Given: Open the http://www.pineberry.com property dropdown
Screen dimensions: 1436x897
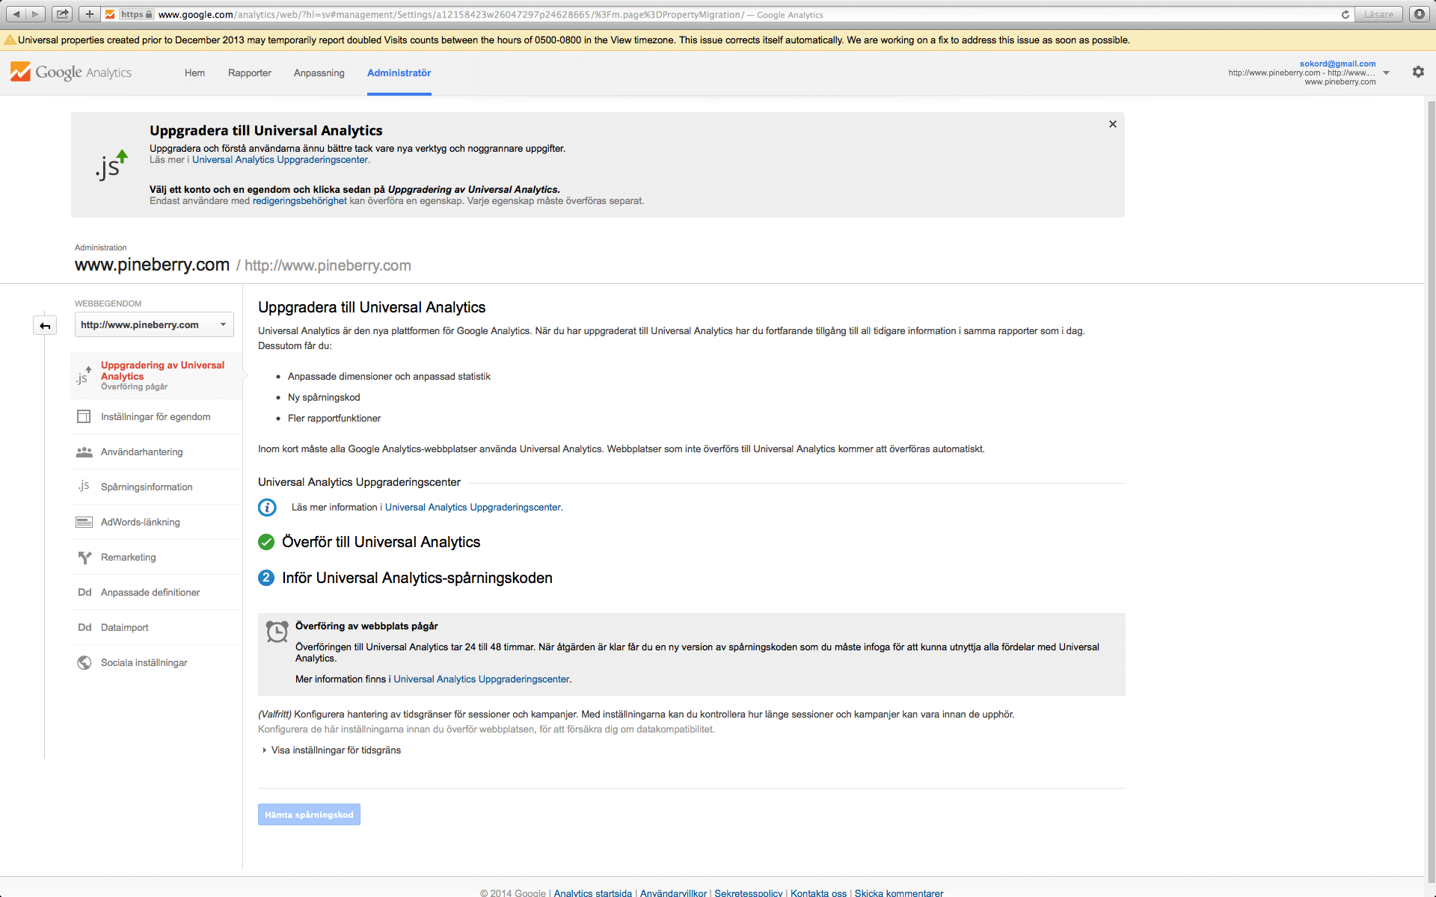Looking at the screenshot, I should click(x=154, y=324).
